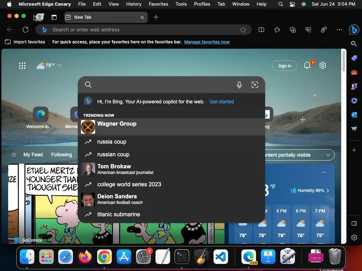Screen dimensions: 362x271
Task: Go back to previous page
Action: click(10, 30)
